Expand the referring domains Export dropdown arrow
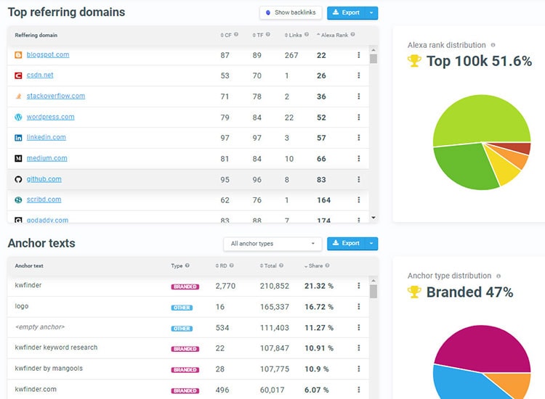The width and height of the screenshot is (545, 399). point(371,13)
